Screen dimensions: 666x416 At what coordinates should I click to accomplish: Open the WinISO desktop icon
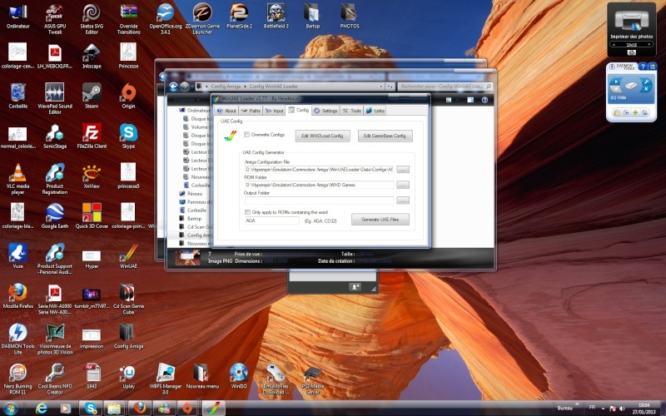point(239,376)
